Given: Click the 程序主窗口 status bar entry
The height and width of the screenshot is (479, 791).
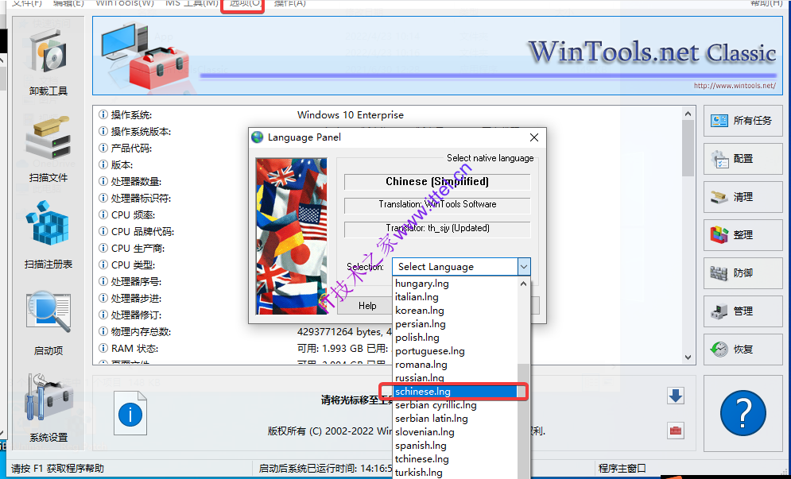Looking at the screenshot, I should click(622, 469).
